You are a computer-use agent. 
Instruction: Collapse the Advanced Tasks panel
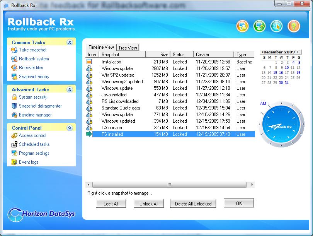coord(70,89)
